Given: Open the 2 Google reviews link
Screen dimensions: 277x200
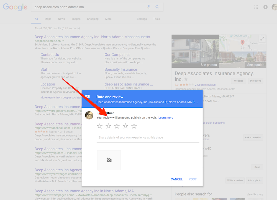Looking at the screenshot, I should click(x=205, y=85).
